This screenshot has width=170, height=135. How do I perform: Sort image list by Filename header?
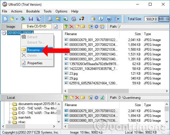click(x=71, y=34)
